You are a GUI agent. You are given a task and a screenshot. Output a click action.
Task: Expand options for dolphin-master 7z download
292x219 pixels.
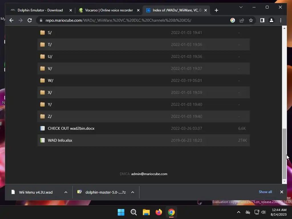coord(132,192)
